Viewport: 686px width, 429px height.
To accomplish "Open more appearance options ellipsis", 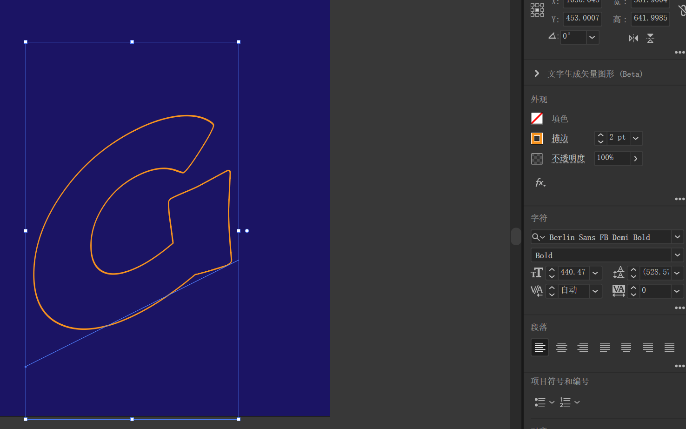I will pos(680,199).
